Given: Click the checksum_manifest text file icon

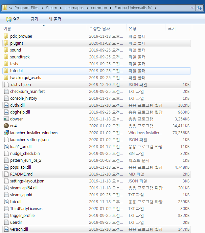Looking at the screenshot, I should 6,91.
